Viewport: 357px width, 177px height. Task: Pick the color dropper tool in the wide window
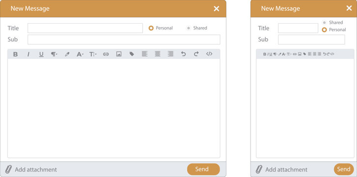tap(67, 54)
